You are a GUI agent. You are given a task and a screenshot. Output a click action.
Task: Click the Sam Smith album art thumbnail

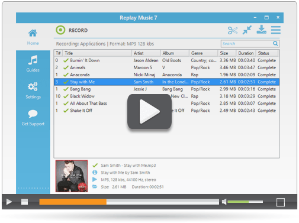72,176
